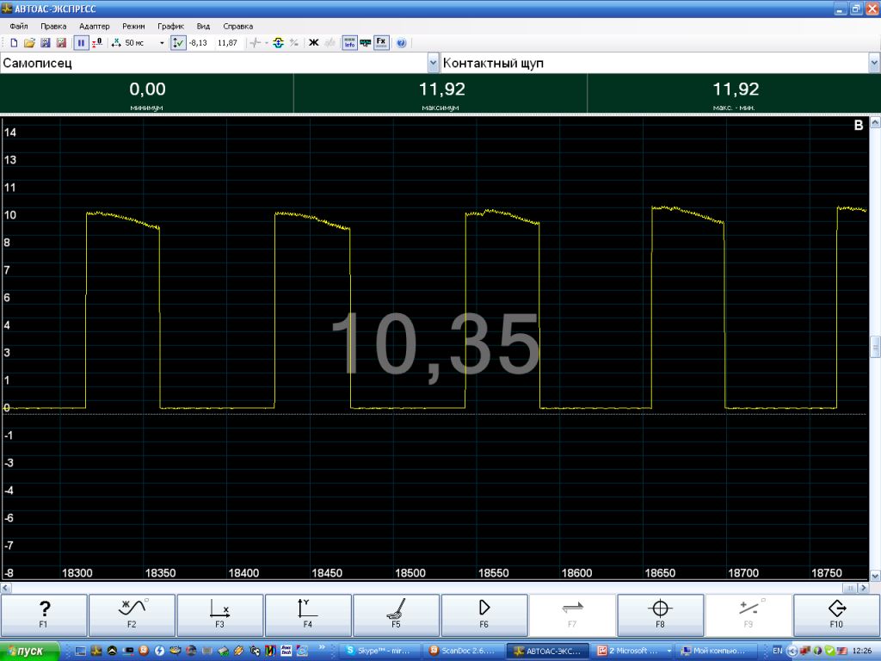Click the F1 help button
The width and height of the screenshot is (881, 661).
click(44, 615)
